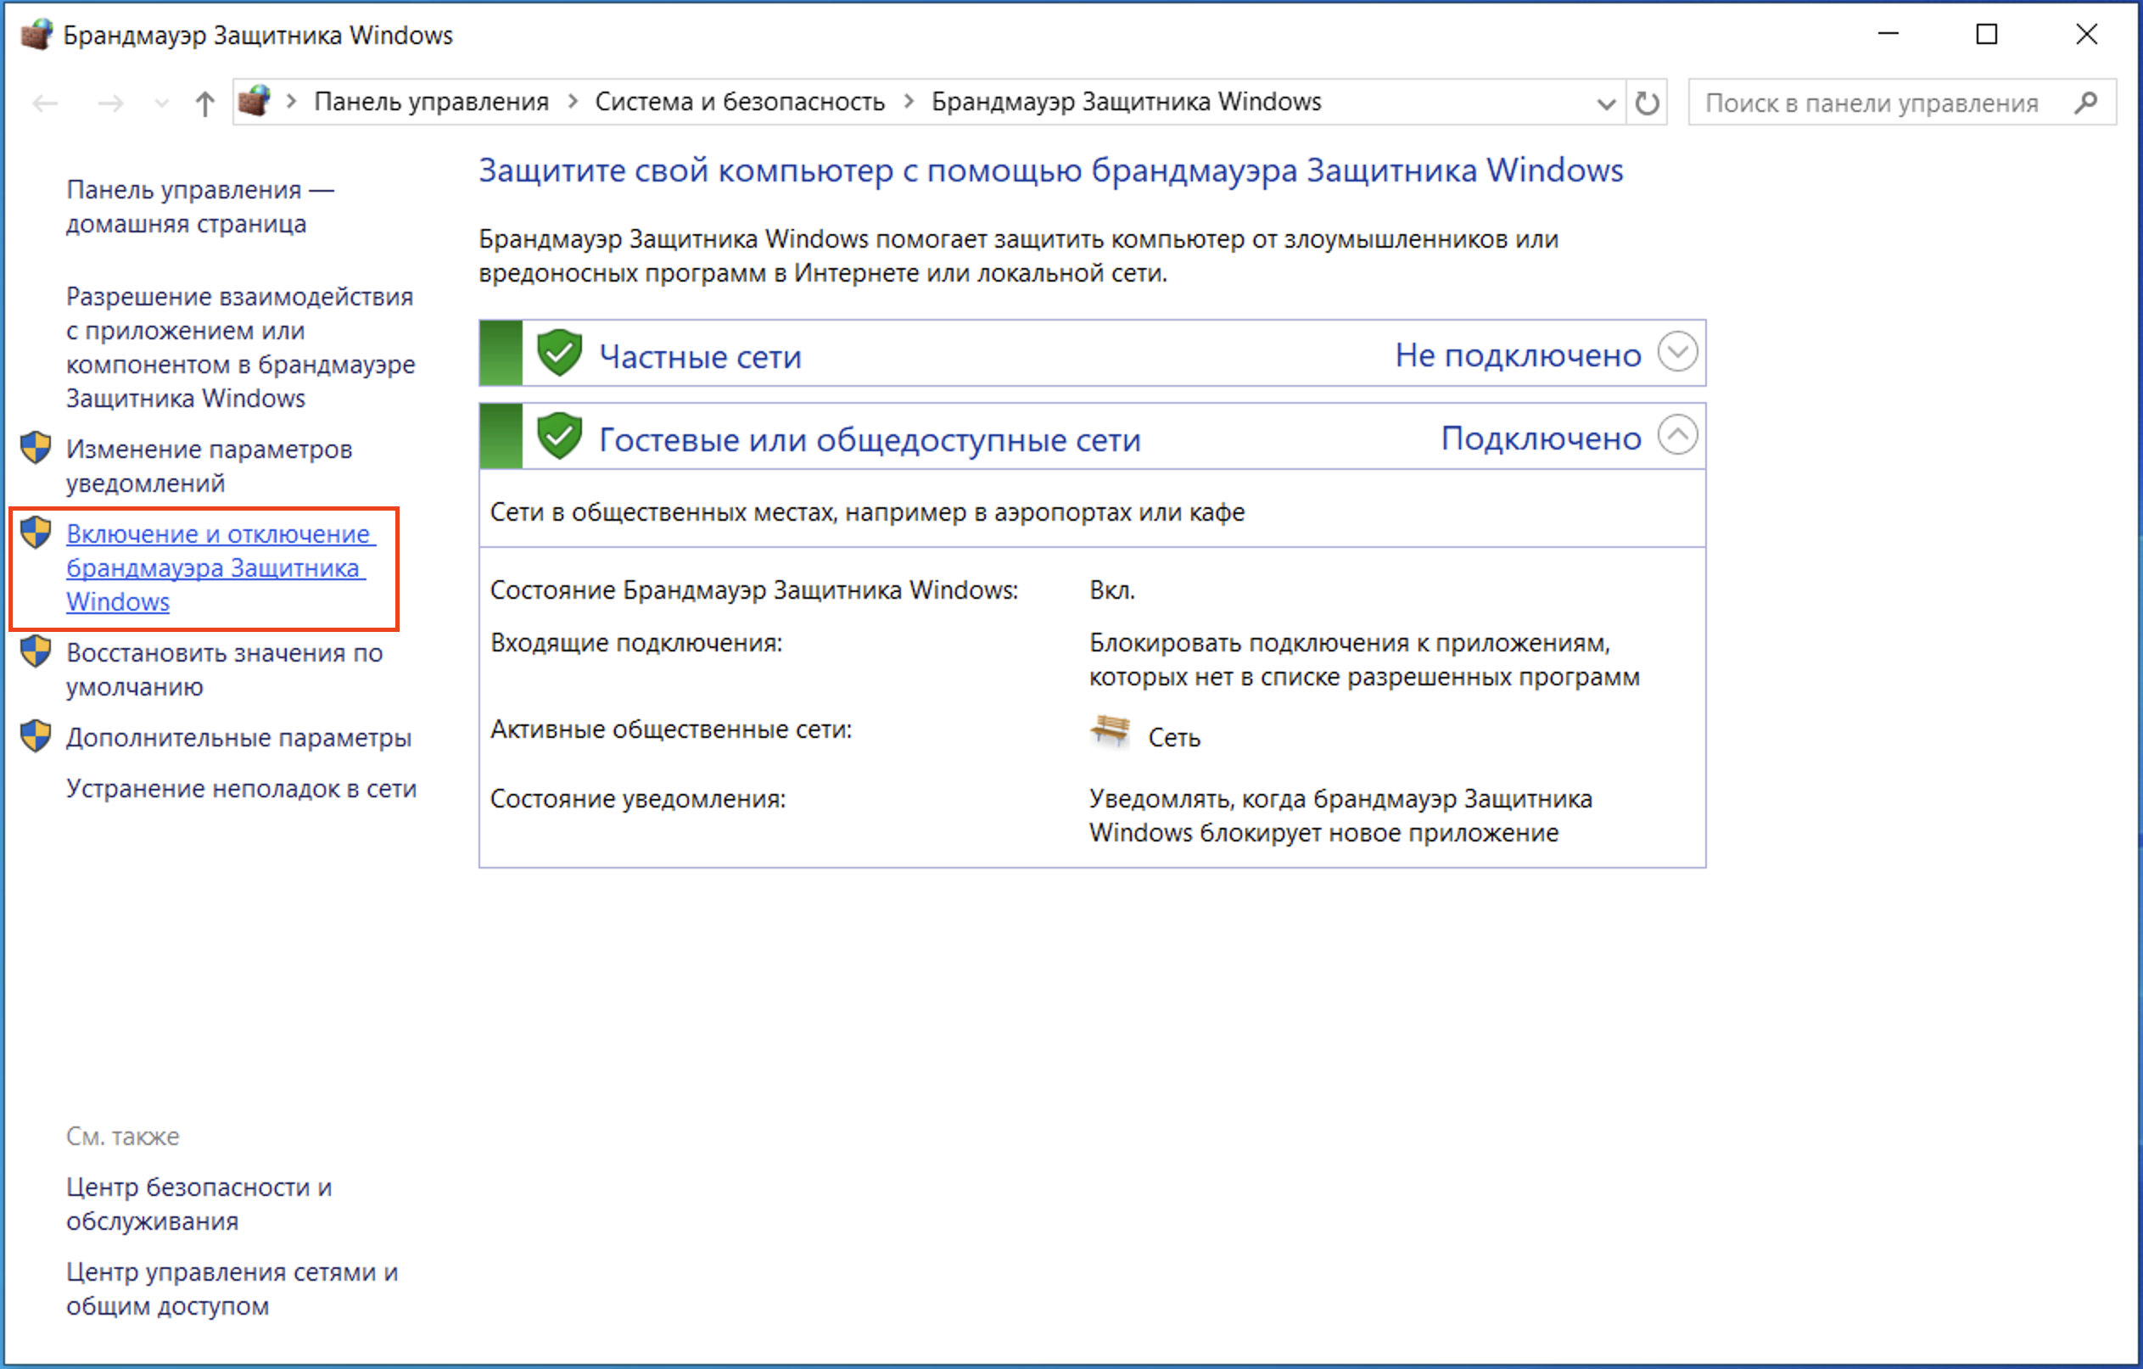Click the back navigation arrow
This screenshot has width=2143, height=1369.
[44, 103]
